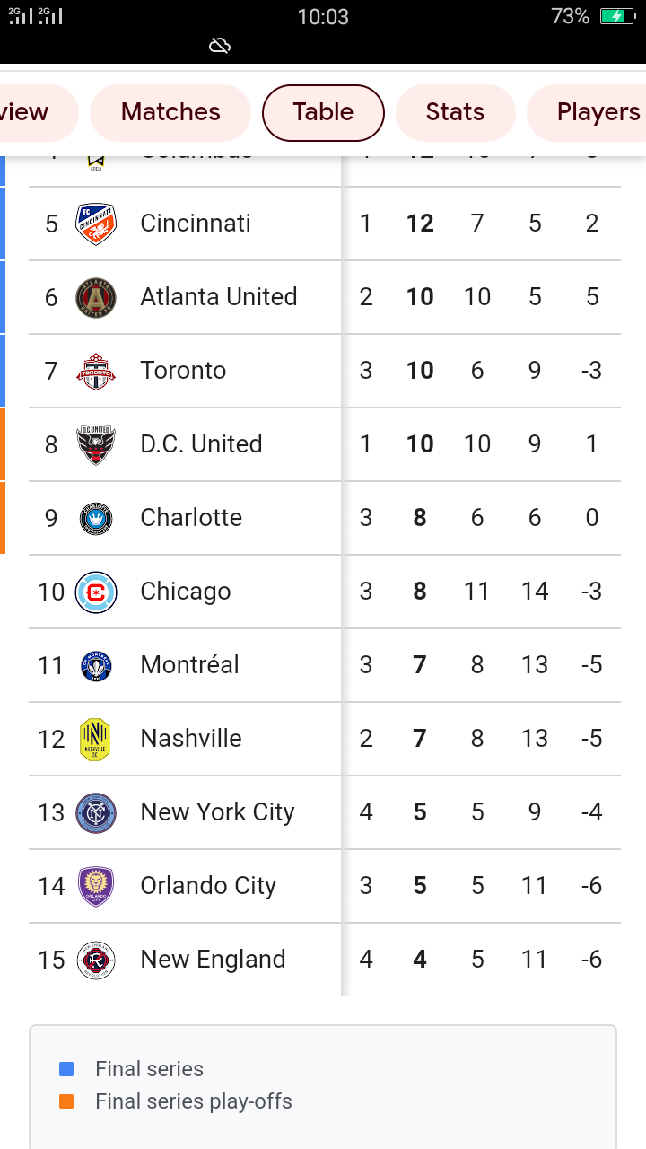The height and width of the screenshot is (1149, 646).
Task: Tap the battery indicator in status bar
Action: 617,16
